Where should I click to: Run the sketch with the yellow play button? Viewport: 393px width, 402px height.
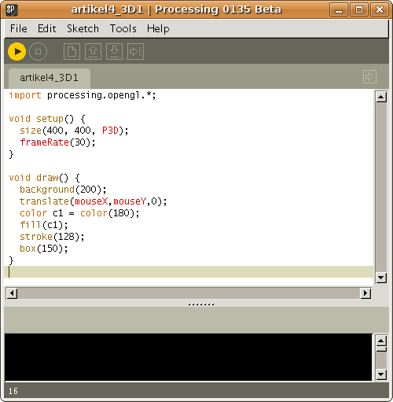click(x=17, y=52)
